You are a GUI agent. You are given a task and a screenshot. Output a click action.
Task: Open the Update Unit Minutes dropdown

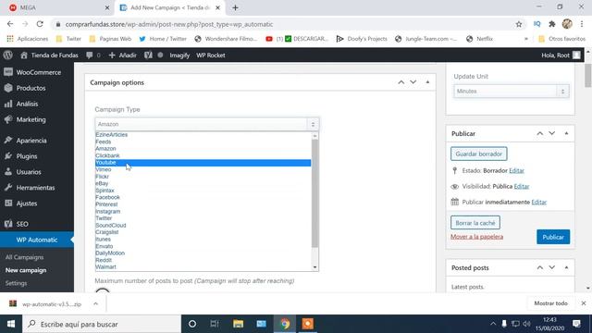point(512,92)
